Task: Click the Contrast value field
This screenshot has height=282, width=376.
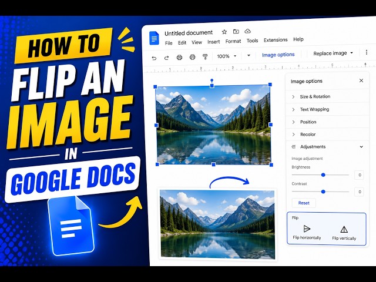Action: click(x=359, y=192)
